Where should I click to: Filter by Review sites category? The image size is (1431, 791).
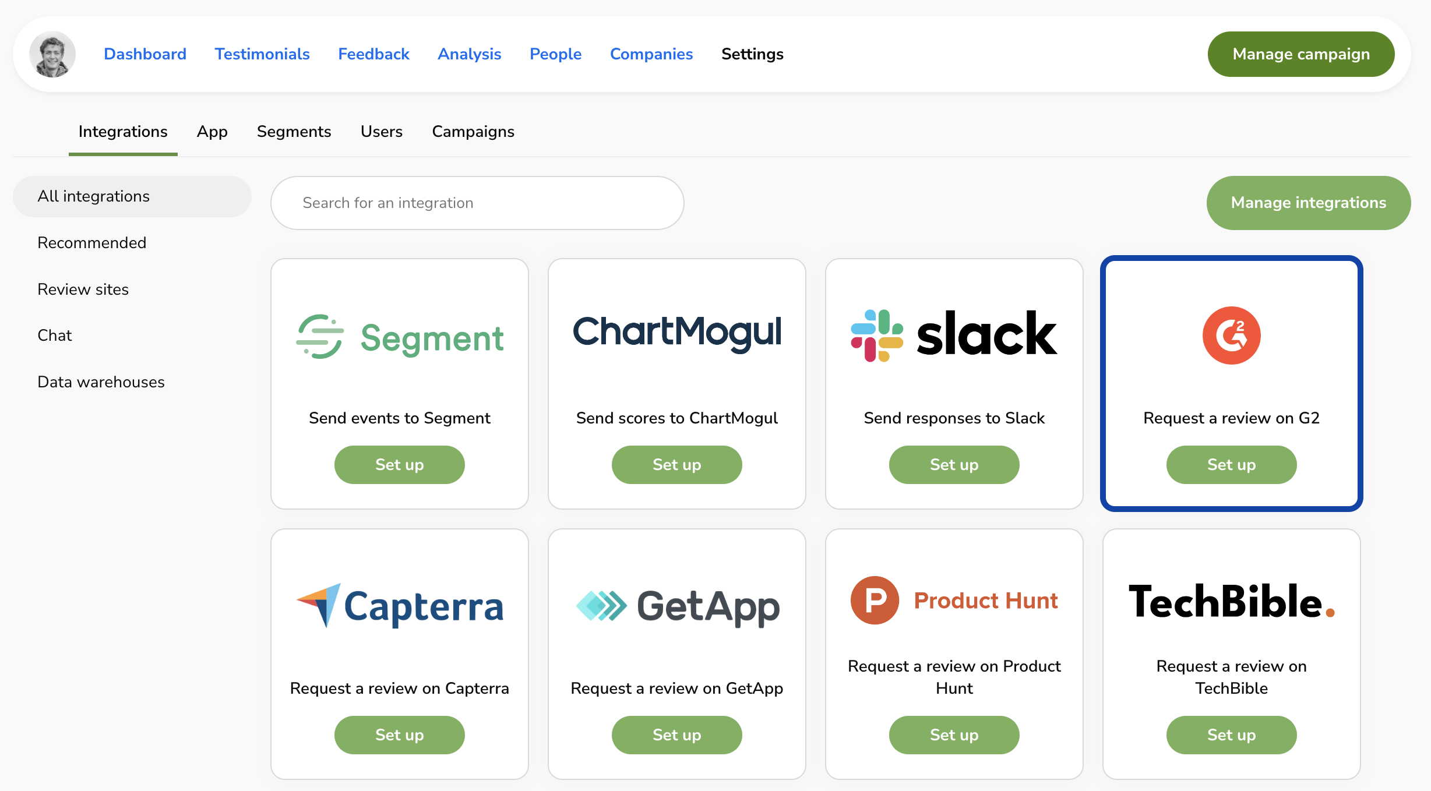click(83, 289)
